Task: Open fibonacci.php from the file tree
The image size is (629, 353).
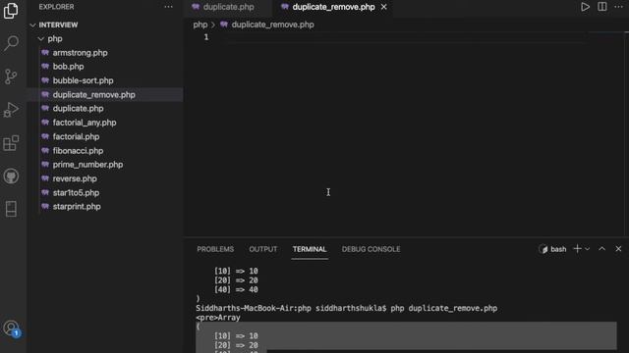Action: point(79,150)
